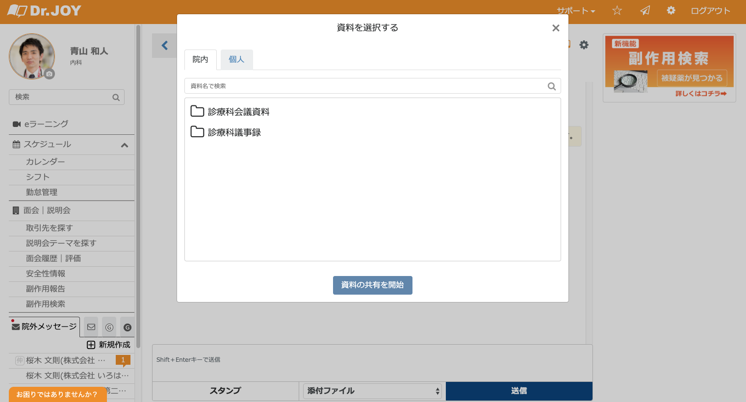This screenshot has height=402, width=746.
Task: Click the ログアウト link
Action: (x=710, y=11)
